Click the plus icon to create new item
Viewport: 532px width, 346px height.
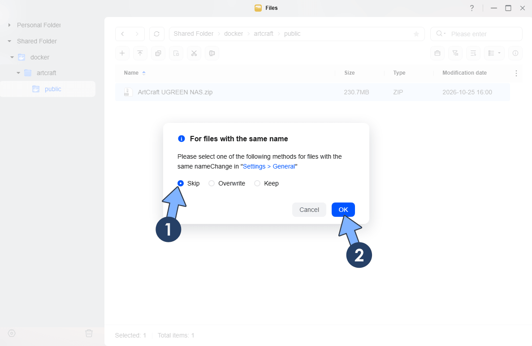pos(122,53)
